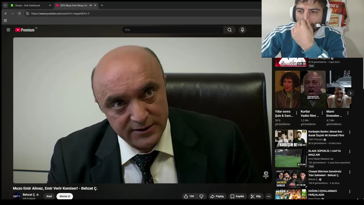
Task: Close the Kick Dashboard tab
Action: click(50, 5)
